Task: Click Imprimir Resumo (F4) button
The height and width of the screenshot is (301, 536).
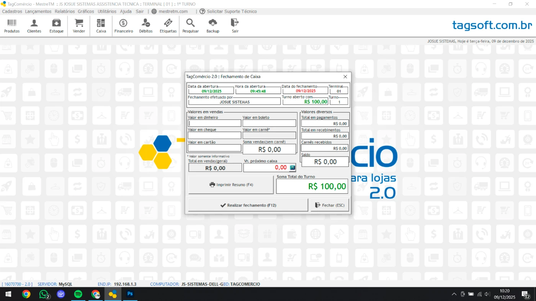Action: (x=231, y=185)
